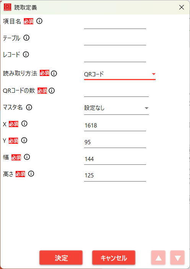
Task: Close the 読取定義 dialog window
Action: point(182,7)
